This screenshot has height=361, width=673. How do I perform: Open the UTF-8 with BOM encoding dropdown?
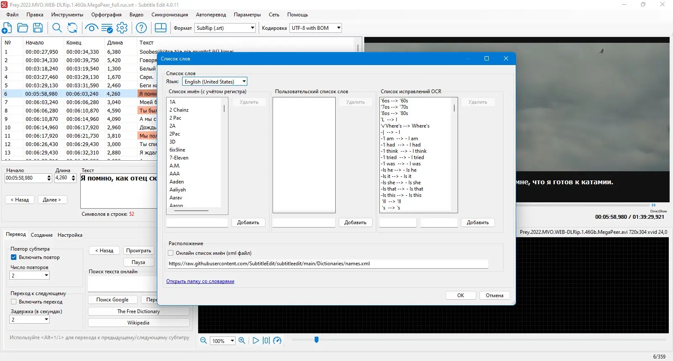[x=315, y=28]
